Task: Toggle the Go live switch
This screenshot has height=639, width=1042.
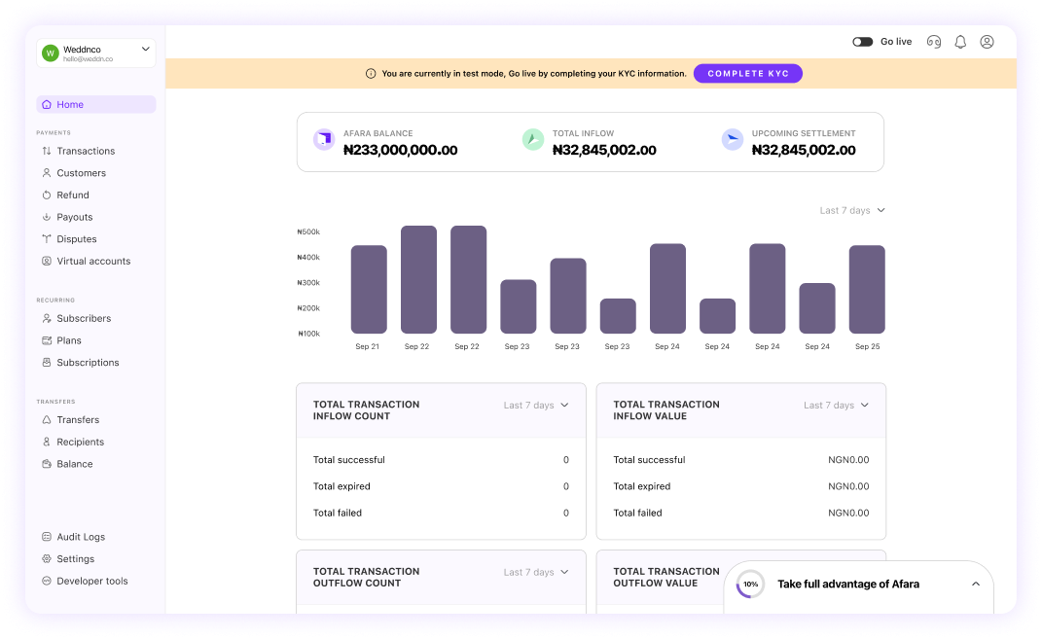Action: coord(862,42)
